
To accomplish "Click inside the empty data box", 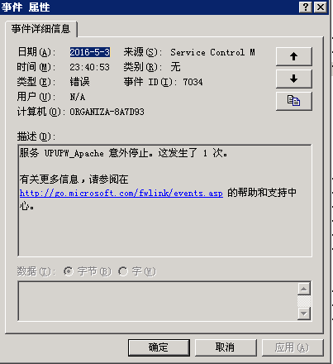I will [x=158, y=301].
